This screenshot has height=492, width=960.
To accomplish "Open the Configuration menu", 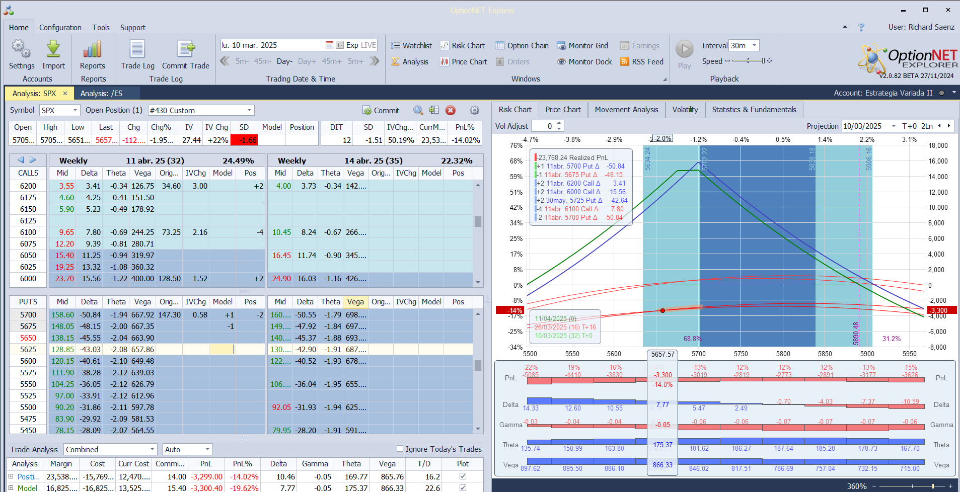I will click(60, 28).
